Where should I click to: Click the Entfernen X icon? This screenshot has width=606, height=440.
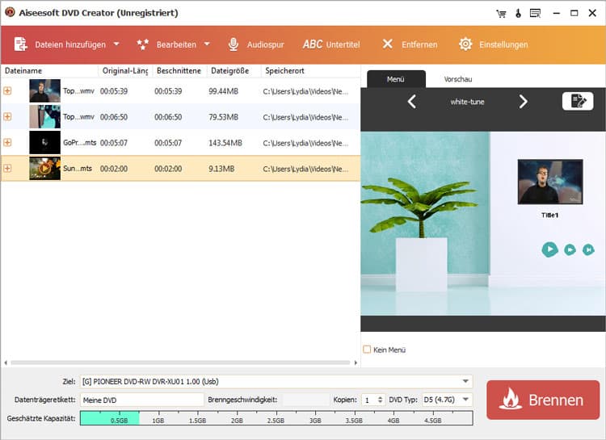[388, 44]
